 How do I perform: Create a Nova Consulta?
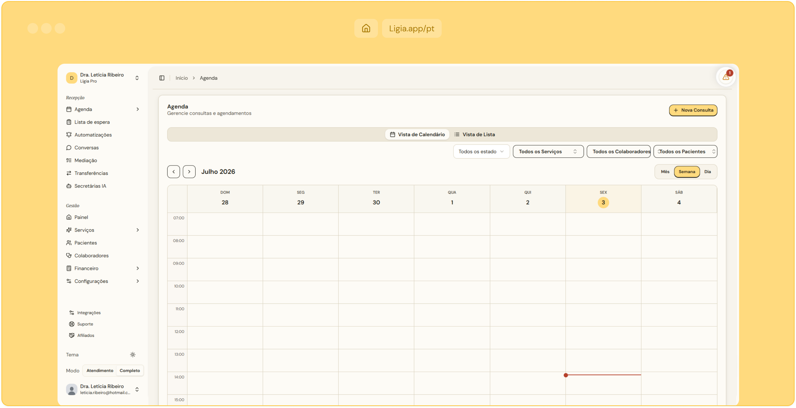[693, 110]
